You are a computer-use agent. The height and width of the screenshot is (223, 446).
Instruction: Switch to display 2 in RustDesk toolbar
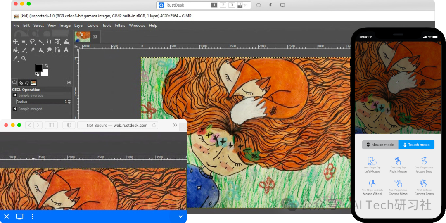(223, 5)
